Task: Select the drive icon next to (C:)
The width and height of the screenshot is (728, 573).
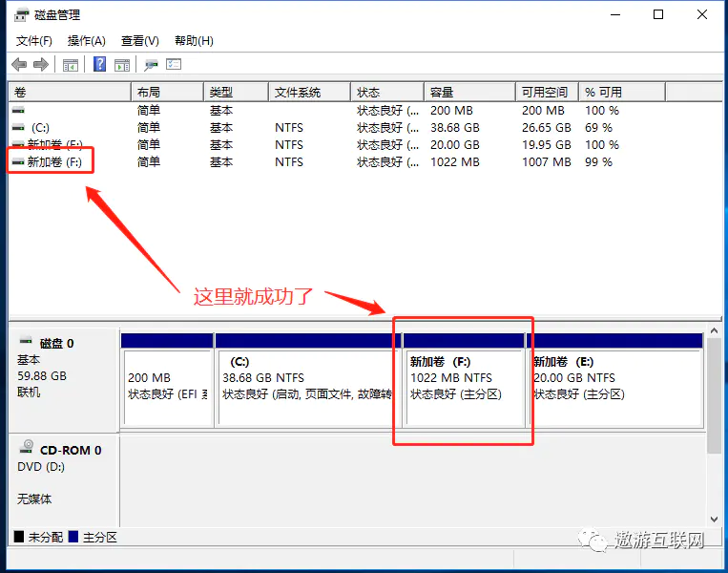Action: point(18,127)
